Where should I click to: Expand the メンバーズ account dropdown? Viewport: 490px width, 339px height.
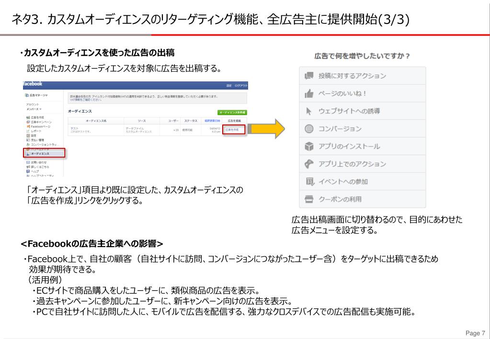[x=34, y=109]
